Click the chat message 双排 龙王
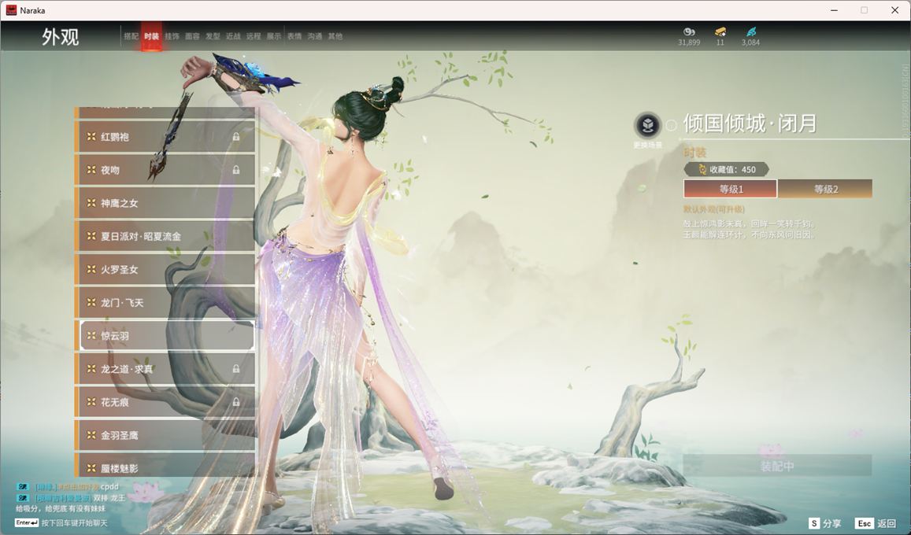Screen dimensions: 911x535 [x=72, y=498]
